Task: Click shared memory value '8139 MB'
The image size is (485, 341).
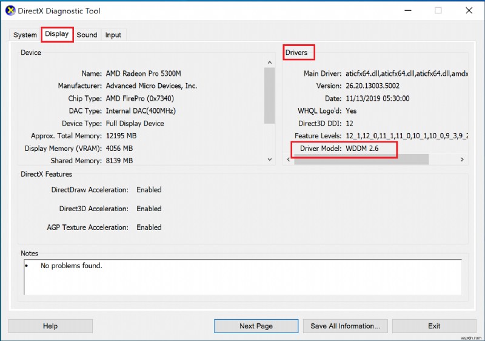Action: point(119,161)
